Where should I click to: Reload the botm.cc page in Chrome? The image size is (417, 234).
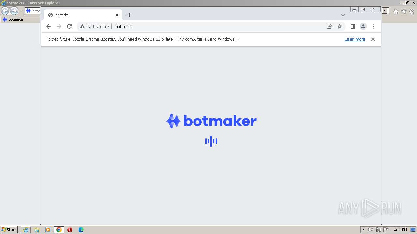point(69,27)
